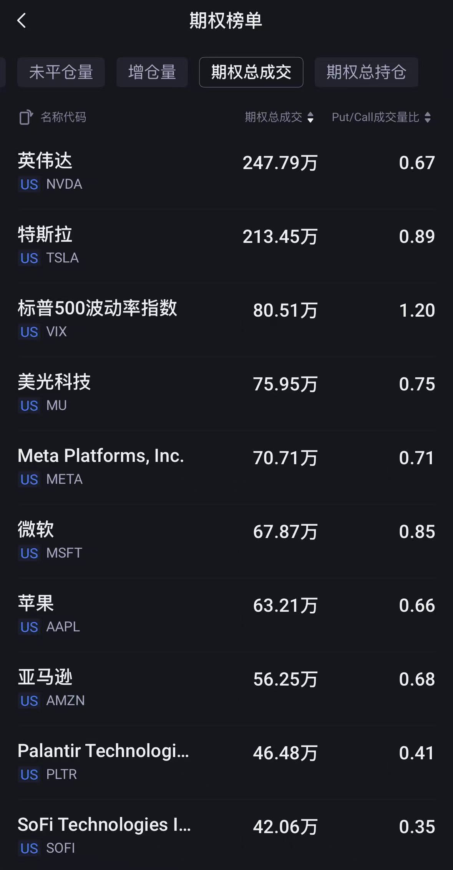Open 亚马逊 AMZN options details
Image resolution: width=453 pixels, height=870 pixels.
click(226, 688)
